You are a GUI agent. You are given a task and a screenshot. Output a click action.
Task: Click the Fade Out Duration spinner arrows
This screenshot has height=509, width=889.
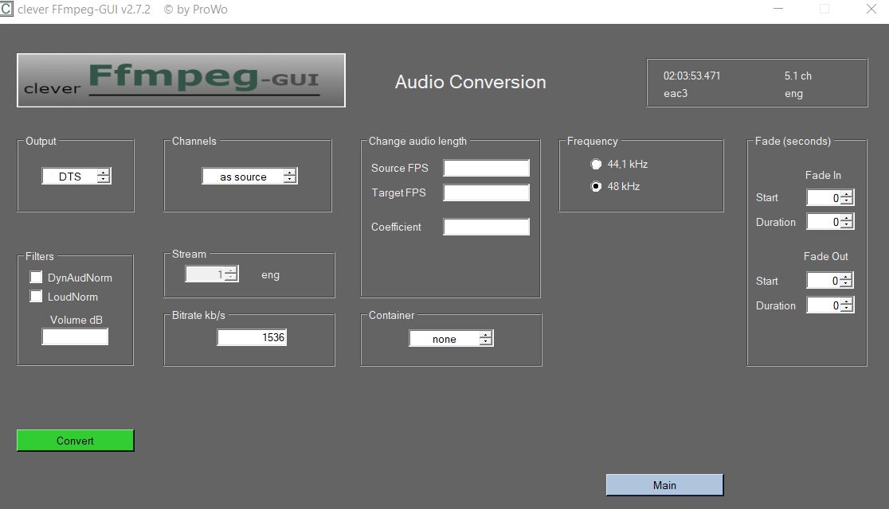pyautogui.click(x=847, y=305)
